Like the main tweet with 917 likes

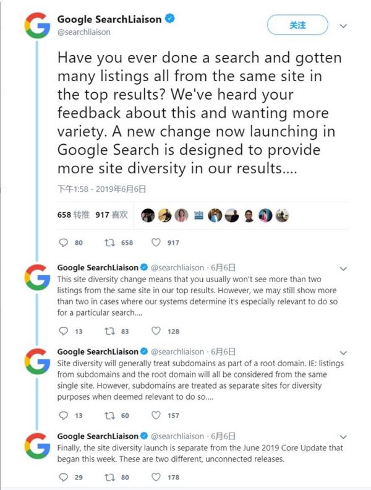pos(156,243)
